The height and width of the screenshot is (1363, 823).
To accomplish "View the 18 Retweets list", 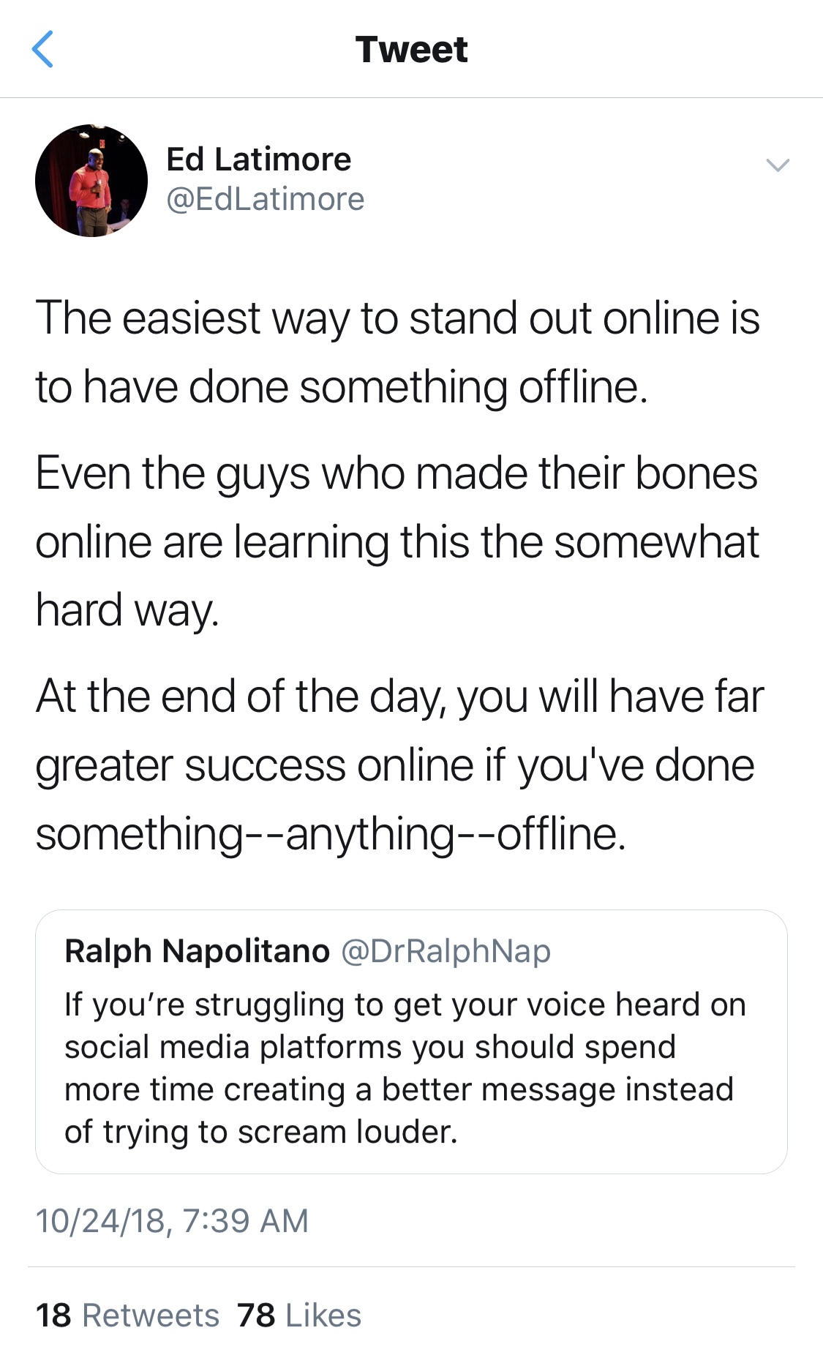I will (x=127, y=1315).
